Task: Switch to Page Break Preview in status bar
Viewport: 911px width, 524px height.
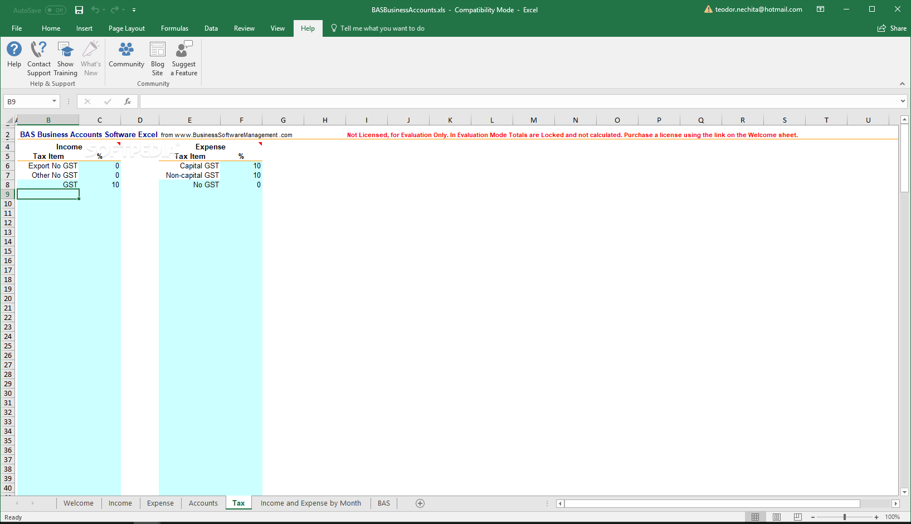Action: click(798, 517)
